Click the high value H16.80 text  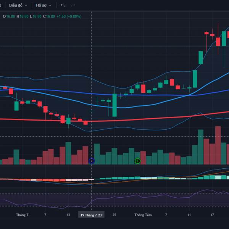[x=23, y=16]
